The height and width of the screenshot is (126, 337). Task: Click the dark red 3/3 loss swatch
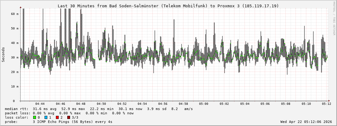tap(69, 117)
